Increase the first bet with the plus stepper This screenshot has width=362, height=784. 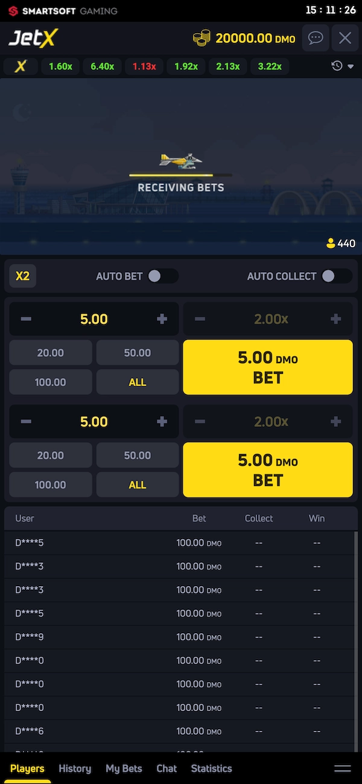click(x=162, y=318)
